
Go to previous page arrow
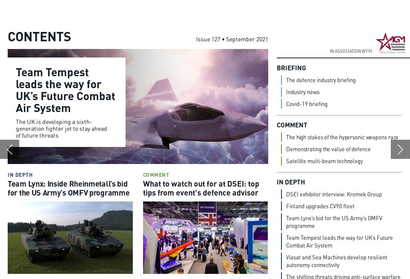click(9, 149)
